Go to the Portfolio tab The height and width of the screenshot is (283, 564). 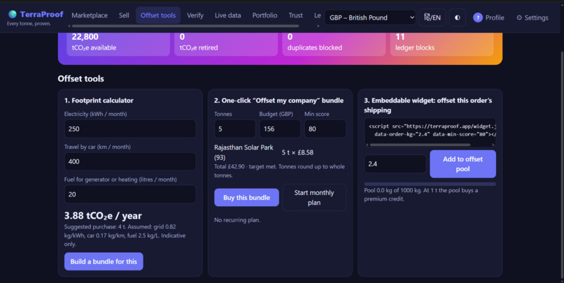[265, 15]
